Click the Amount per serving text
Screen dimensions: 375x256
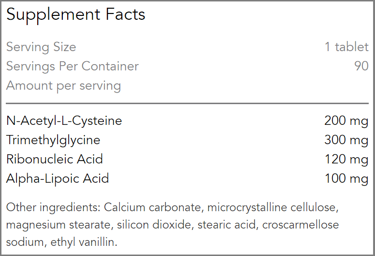pos(64,86)
